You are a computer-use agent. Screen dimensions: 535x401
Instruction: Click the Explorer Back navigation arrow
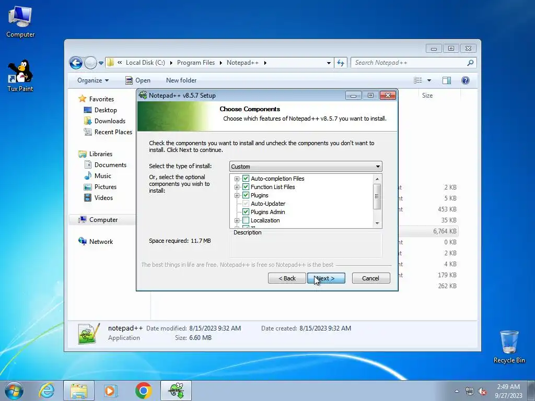76,63
